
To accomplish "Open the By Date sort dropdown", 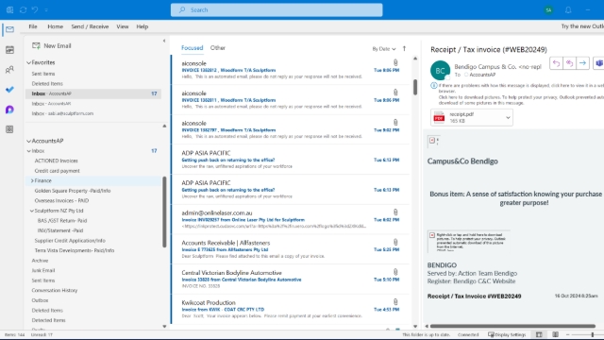I will click(384, 49).
